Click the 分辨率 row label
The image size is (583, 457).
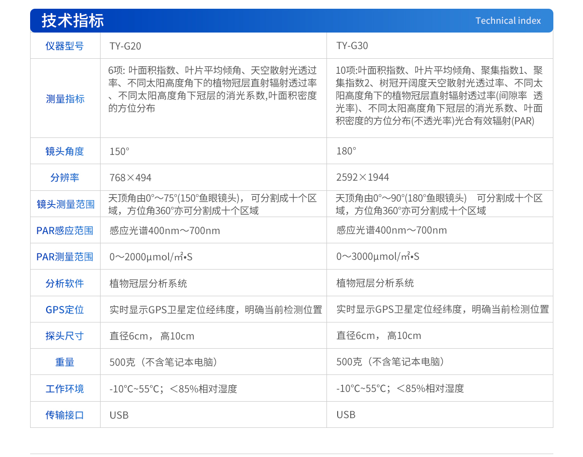point(65,178)
